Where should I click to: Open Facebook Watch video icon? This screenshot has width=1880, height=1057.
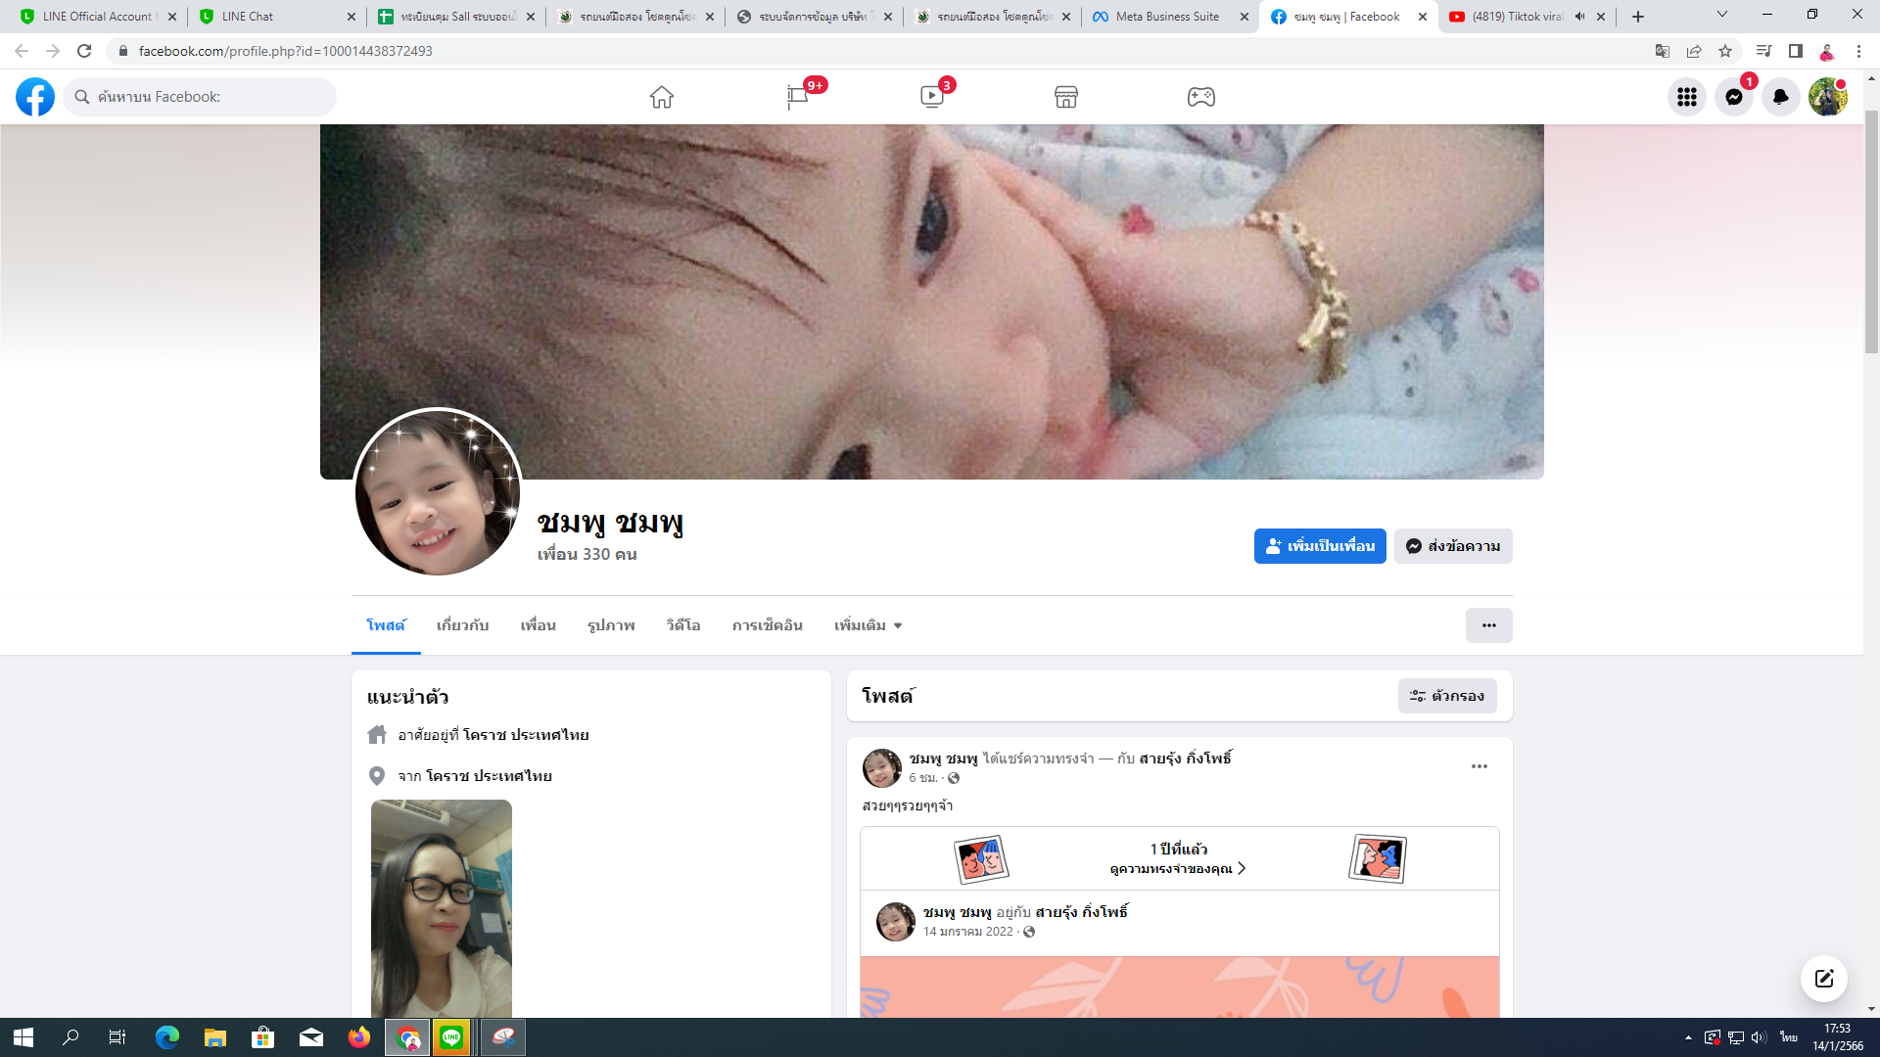(931, 97)
